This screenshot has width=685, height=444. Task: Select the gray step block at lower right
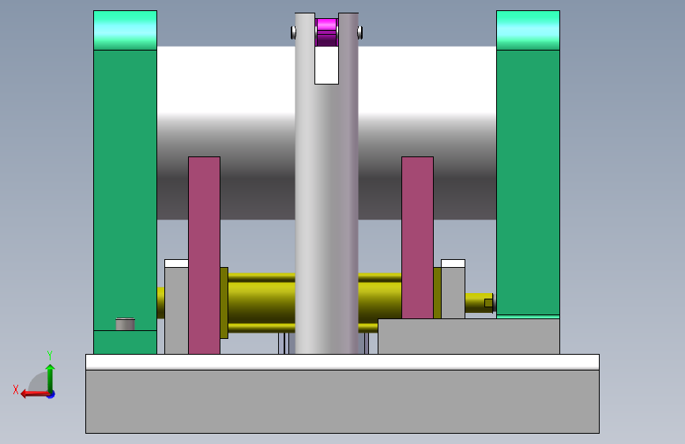coord(469,336)
